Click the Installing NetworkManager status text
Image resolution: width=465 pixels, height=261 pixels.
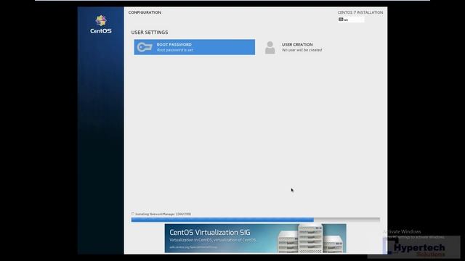tap(163, 214)
